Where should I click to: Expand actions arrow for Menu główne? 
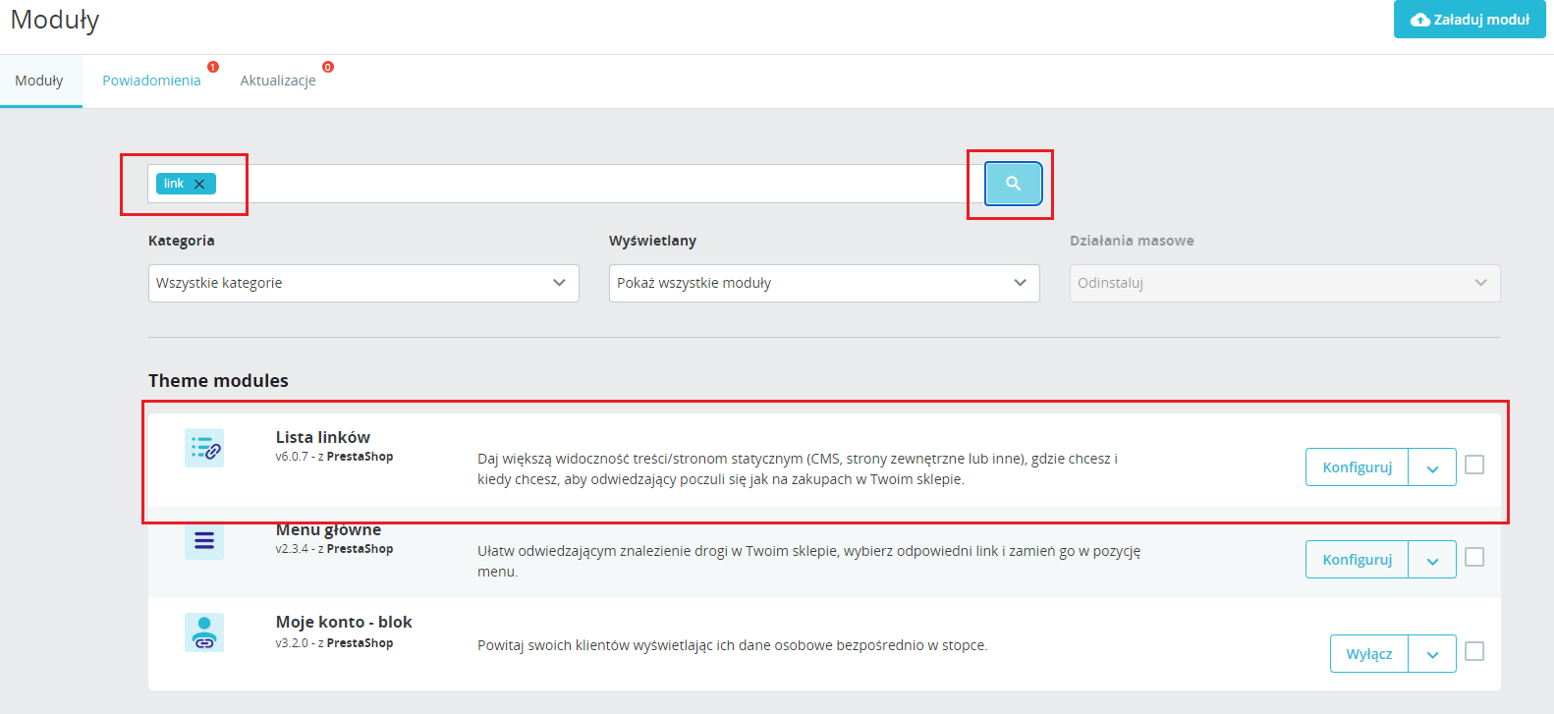1432,560
